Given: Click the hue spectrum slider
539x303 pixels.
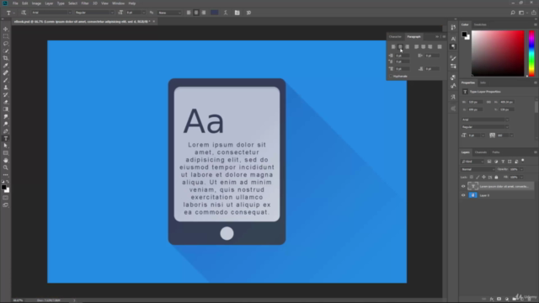Looking at the screenshot, I should tap(531, 53).
